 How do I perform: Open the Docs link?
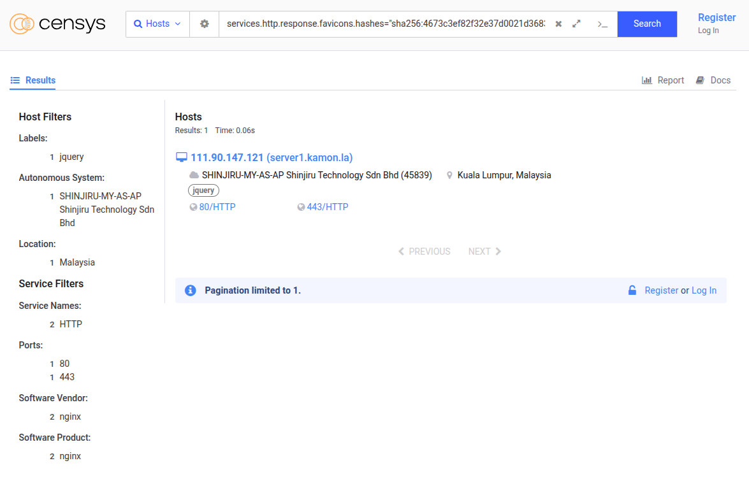coord(713,80)
